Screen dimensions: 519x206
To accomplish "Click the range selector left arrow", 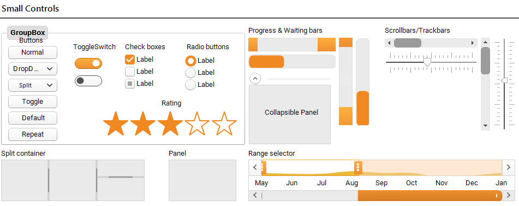I will [255, 167].
